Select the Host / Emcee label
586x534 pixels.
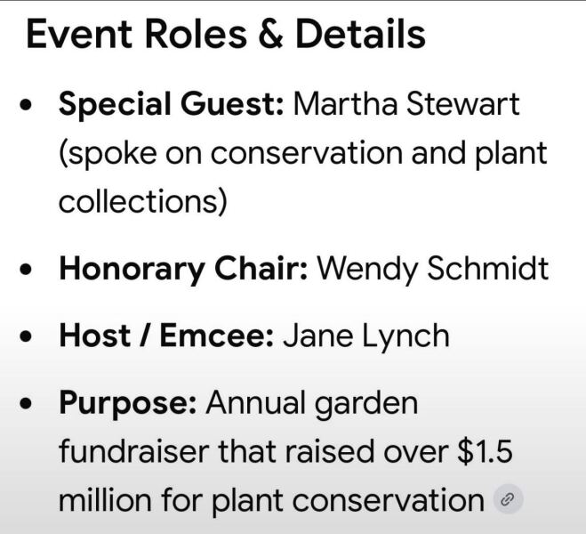tap(166, 336)
